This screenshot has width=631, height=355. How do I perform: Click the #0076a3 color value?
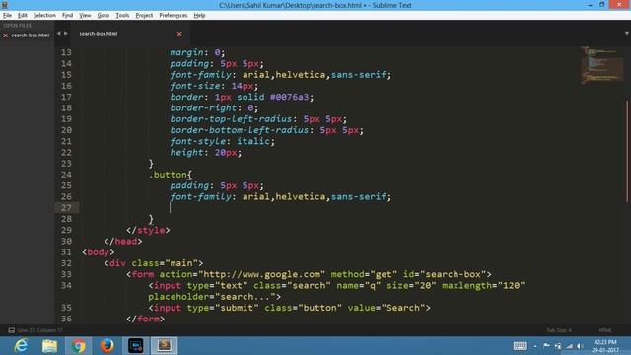[x=289, y=97]
